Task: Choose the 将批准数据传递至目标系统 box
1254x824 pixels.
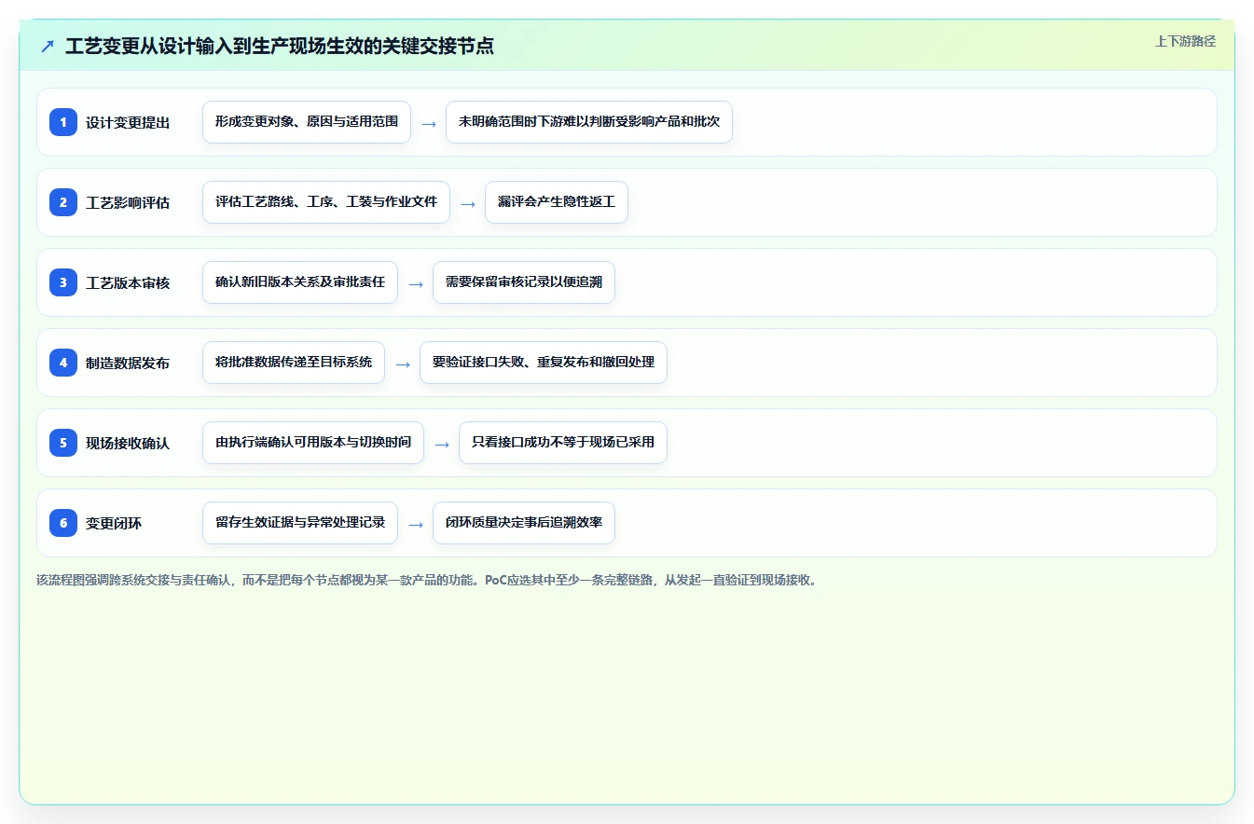Action: click(294, 363)
